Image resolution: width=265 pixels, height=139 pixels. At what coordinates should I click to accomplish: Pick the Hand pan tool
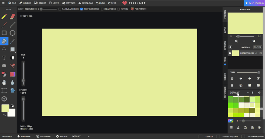click(4, 82)
